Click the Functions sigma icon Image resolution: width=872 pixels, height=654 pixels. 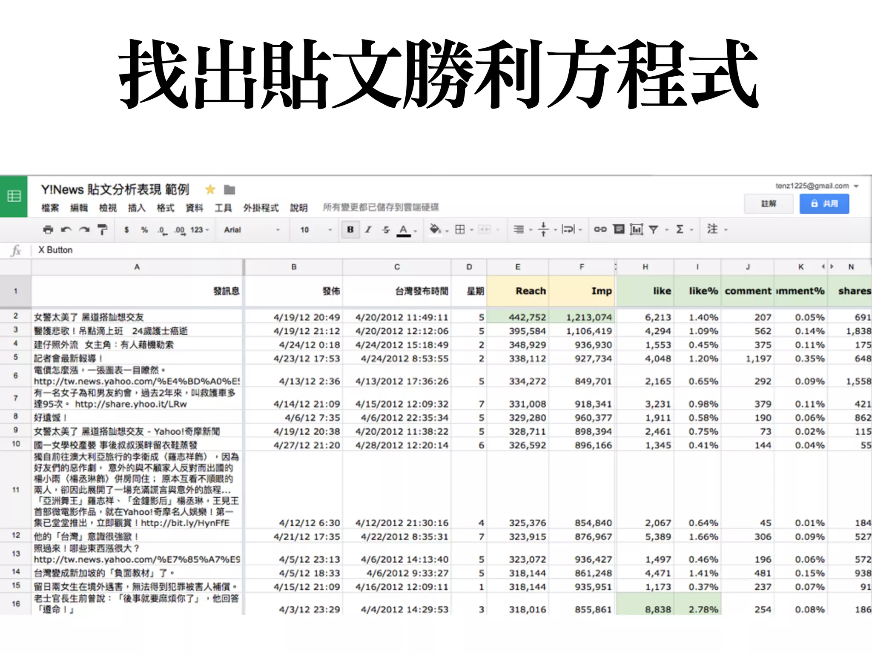(680, 229)
